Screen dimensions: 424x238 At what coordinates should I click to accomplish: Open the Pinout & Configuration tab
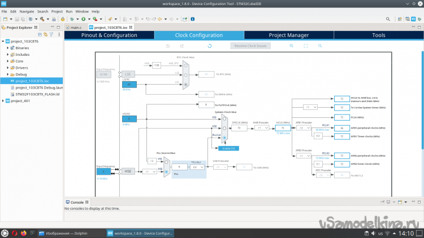(109, 35)
